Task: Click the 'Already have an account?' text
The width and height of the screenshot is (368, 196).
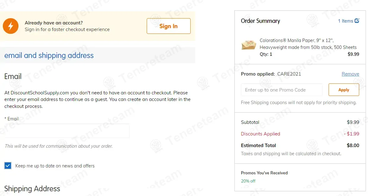Action: [54, 23]
